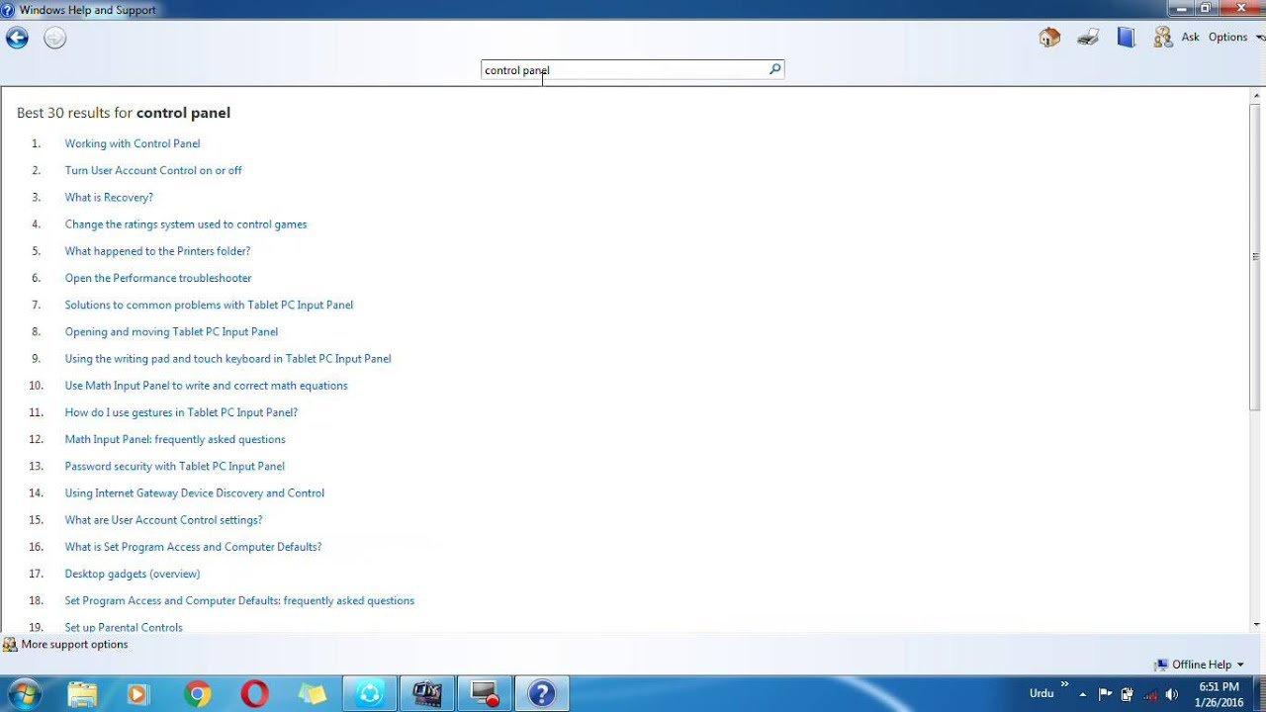Image resolution: width=1266 pixels, height=712 pixels.
Task: Click the volume speaker tray icon
Action: click(1172, 694)
